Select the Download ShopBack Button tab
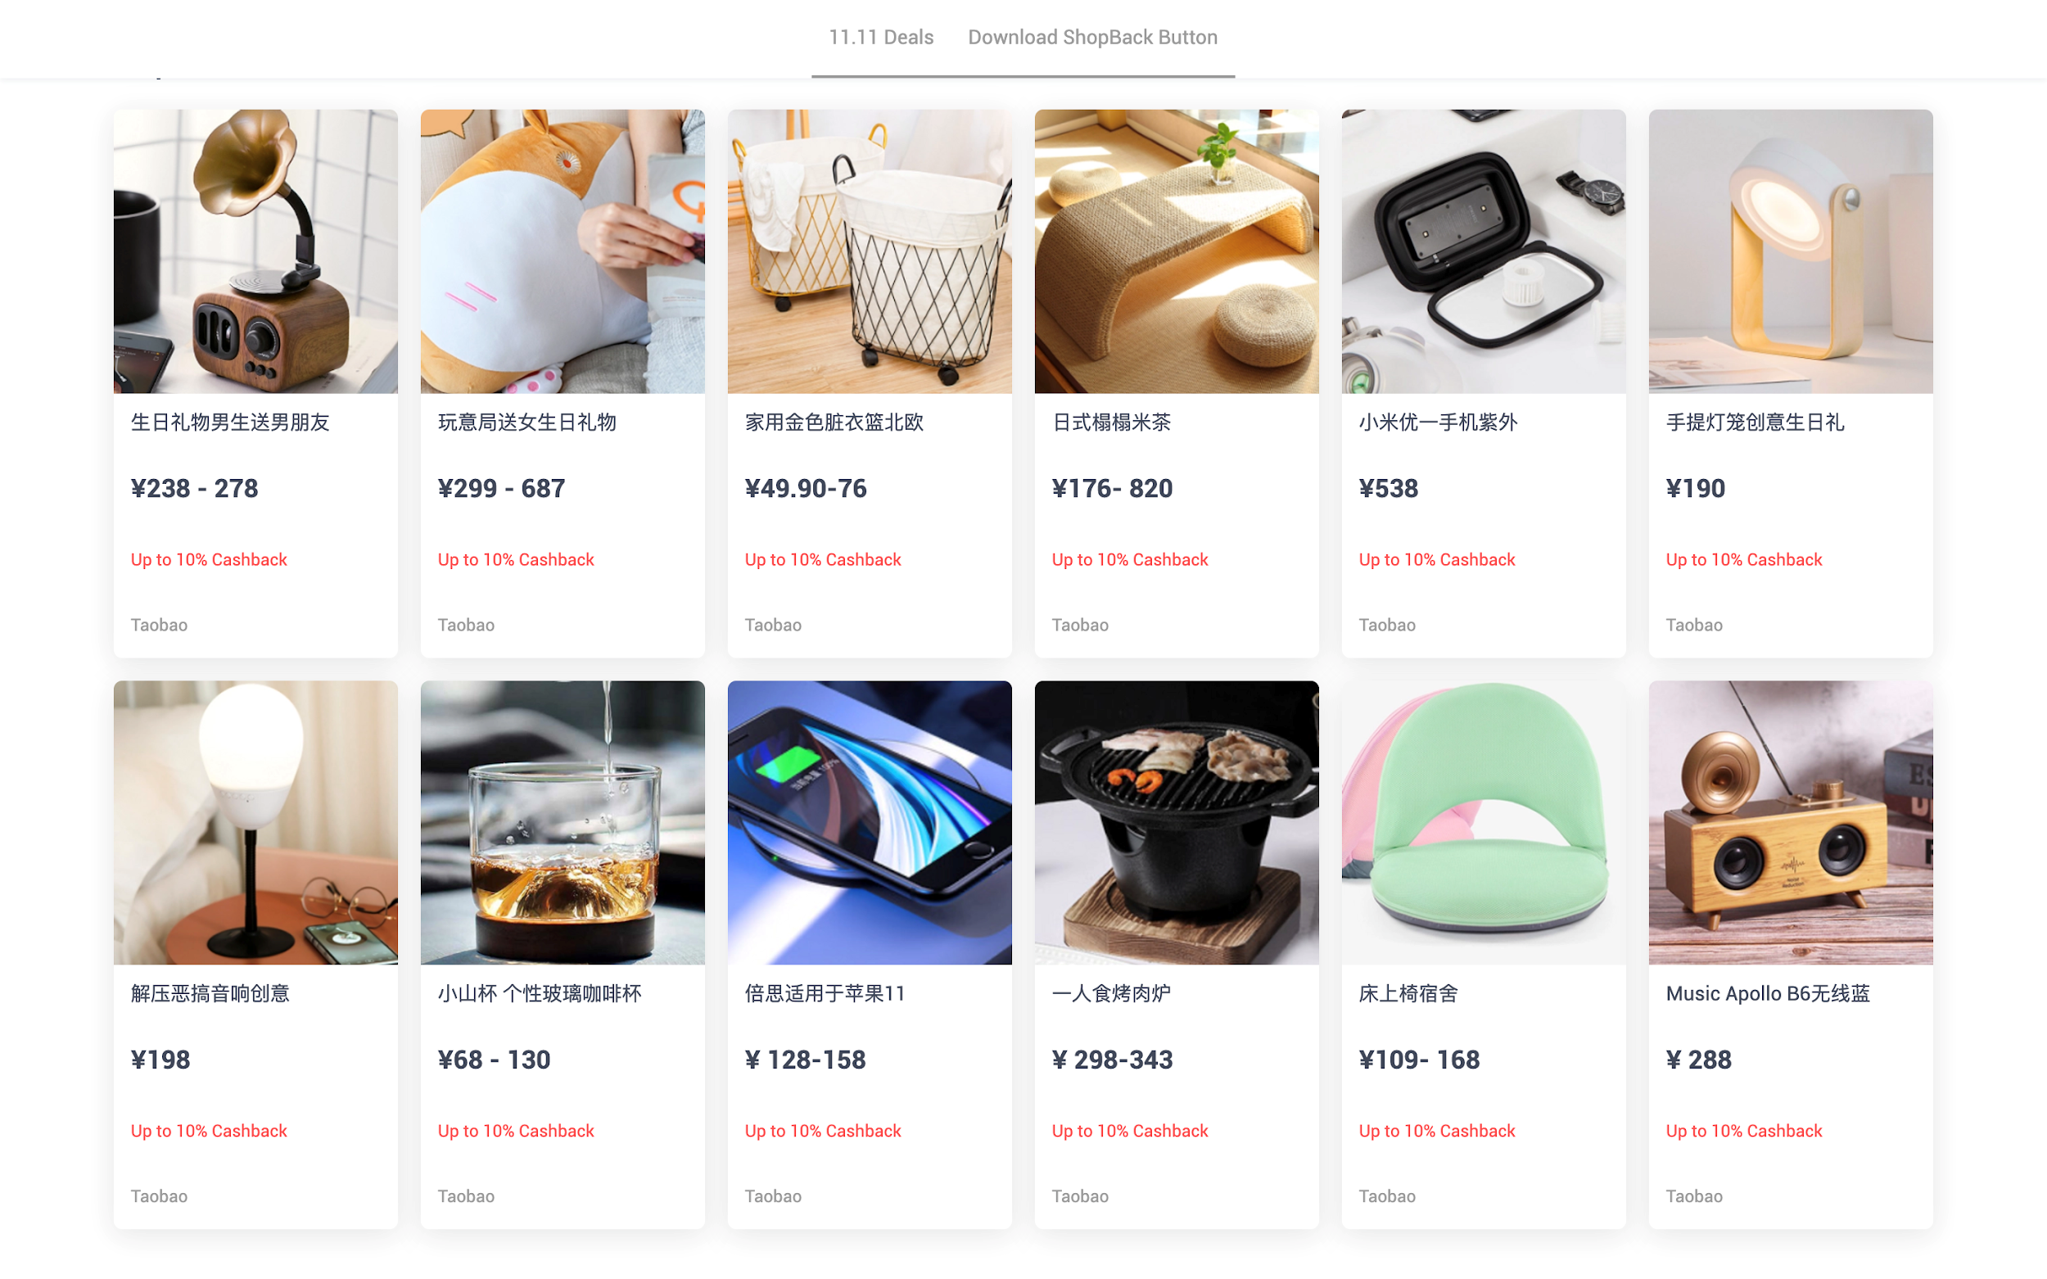Screen dimensions: 2047x1279 [x=1092, y=37]
